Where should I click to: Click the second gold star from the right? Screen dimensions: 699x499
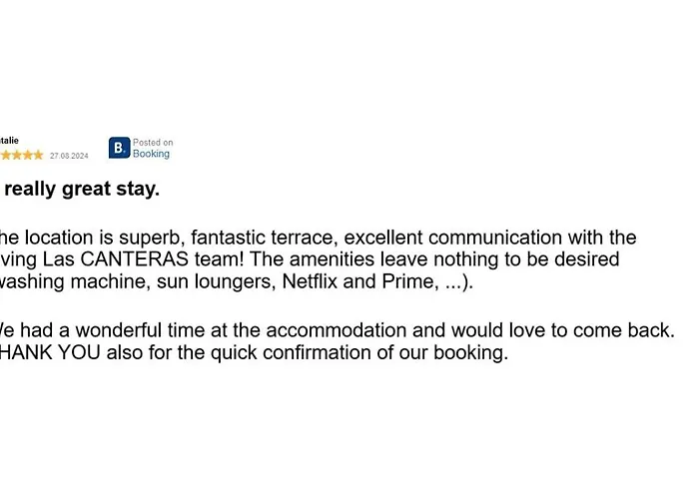click(x=28, y=156)
